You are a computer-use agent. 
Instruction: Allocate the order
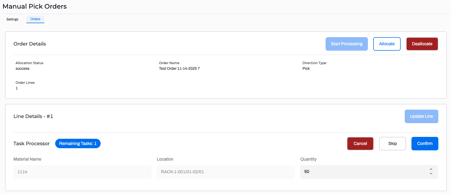(387, 44)
